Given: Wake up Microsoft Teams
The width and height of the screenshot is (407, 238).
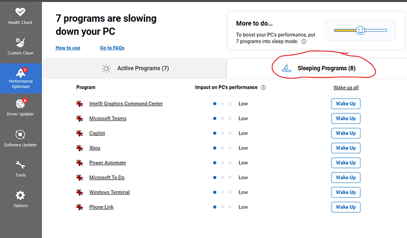Looking at the screenshot, I should click(346, 119).
